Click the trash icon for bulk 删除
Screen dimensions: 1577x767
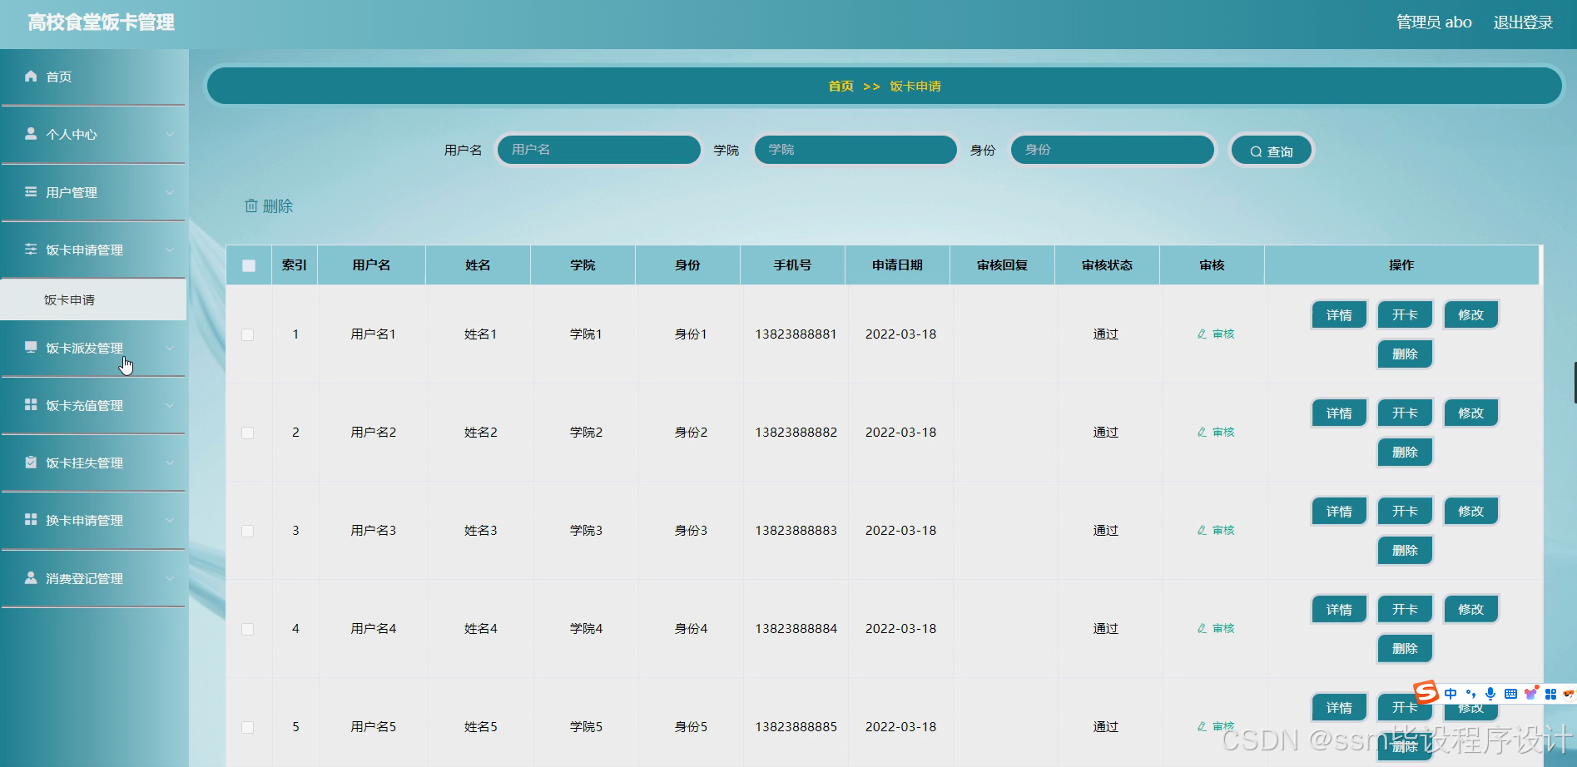point(251,205)
